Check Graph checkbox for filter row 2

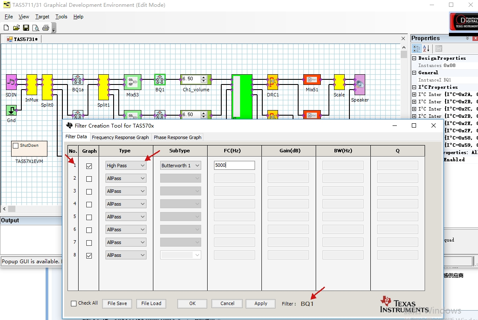click(x=89, y=179)
